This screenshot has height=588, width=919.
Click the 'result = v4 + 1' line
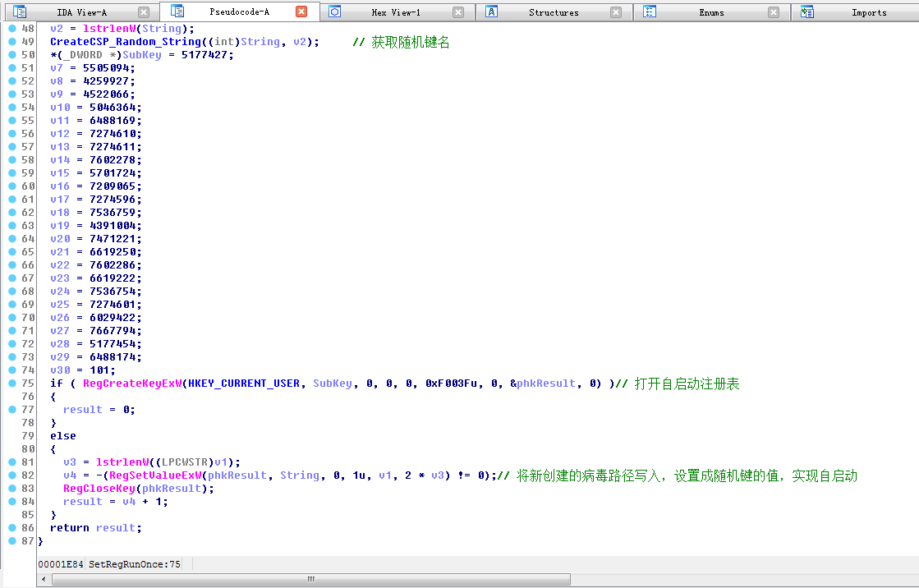point(116,502)
